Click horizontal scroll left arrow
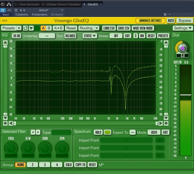The width and height of the screenshot is (194, 174). (x=11, y=123)
